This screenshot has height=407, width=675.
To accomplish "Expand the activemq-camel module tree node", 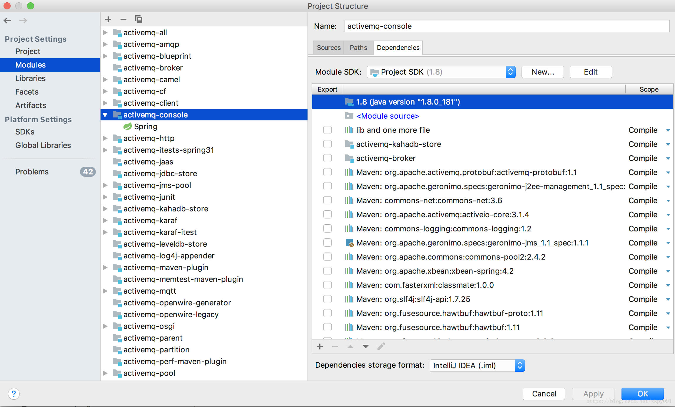I will [105, 80].
